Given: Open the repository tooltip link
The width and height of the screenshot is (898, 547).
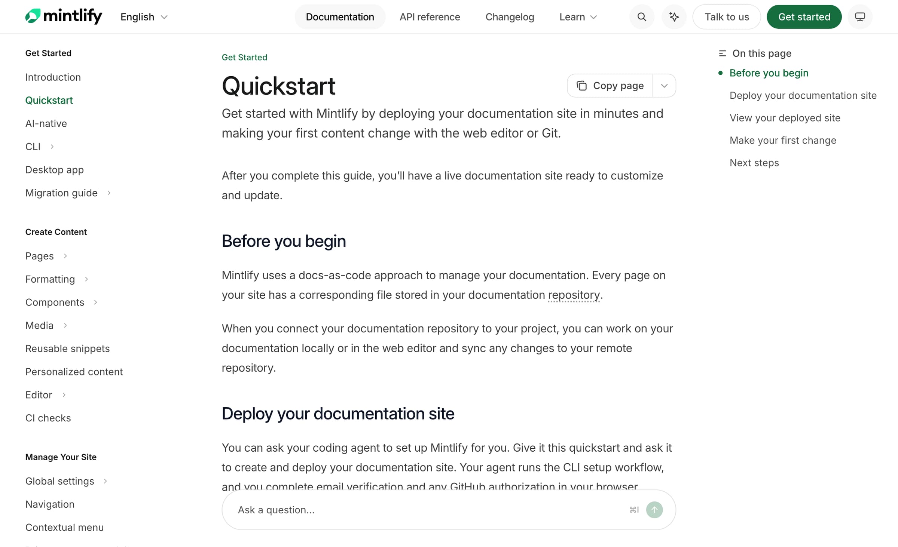Looking at the screenshot, I should coord(574,295).
